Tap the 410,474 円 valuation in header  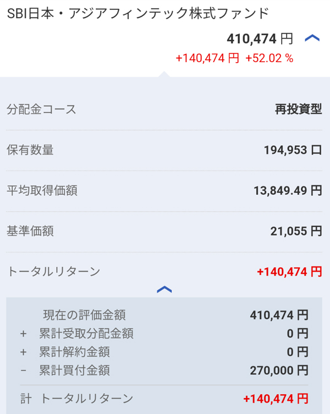pyautogui.click(x=260, y=39)
